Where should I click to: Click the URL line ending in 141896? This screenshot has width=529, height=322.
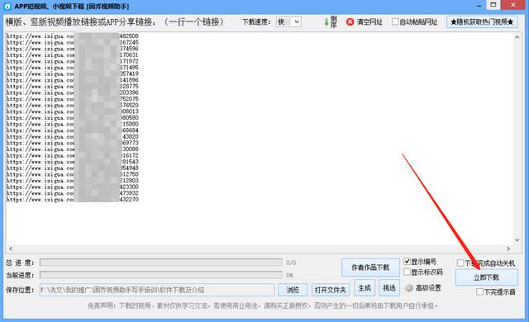point(72,80)
